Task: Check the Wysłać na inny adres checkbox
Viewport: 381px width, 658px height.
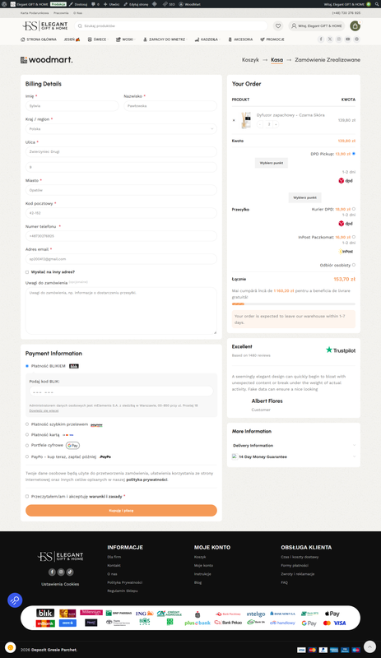Action: [x=27, y=272]
